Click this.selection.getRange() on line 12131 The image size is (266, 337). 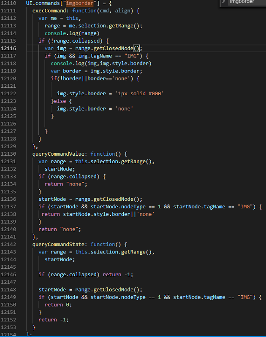click(x=113, y=162)
